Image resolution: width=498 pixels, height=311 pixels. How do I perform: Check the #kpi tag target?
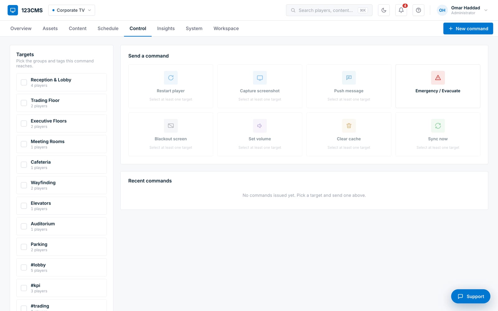point(24,288)
